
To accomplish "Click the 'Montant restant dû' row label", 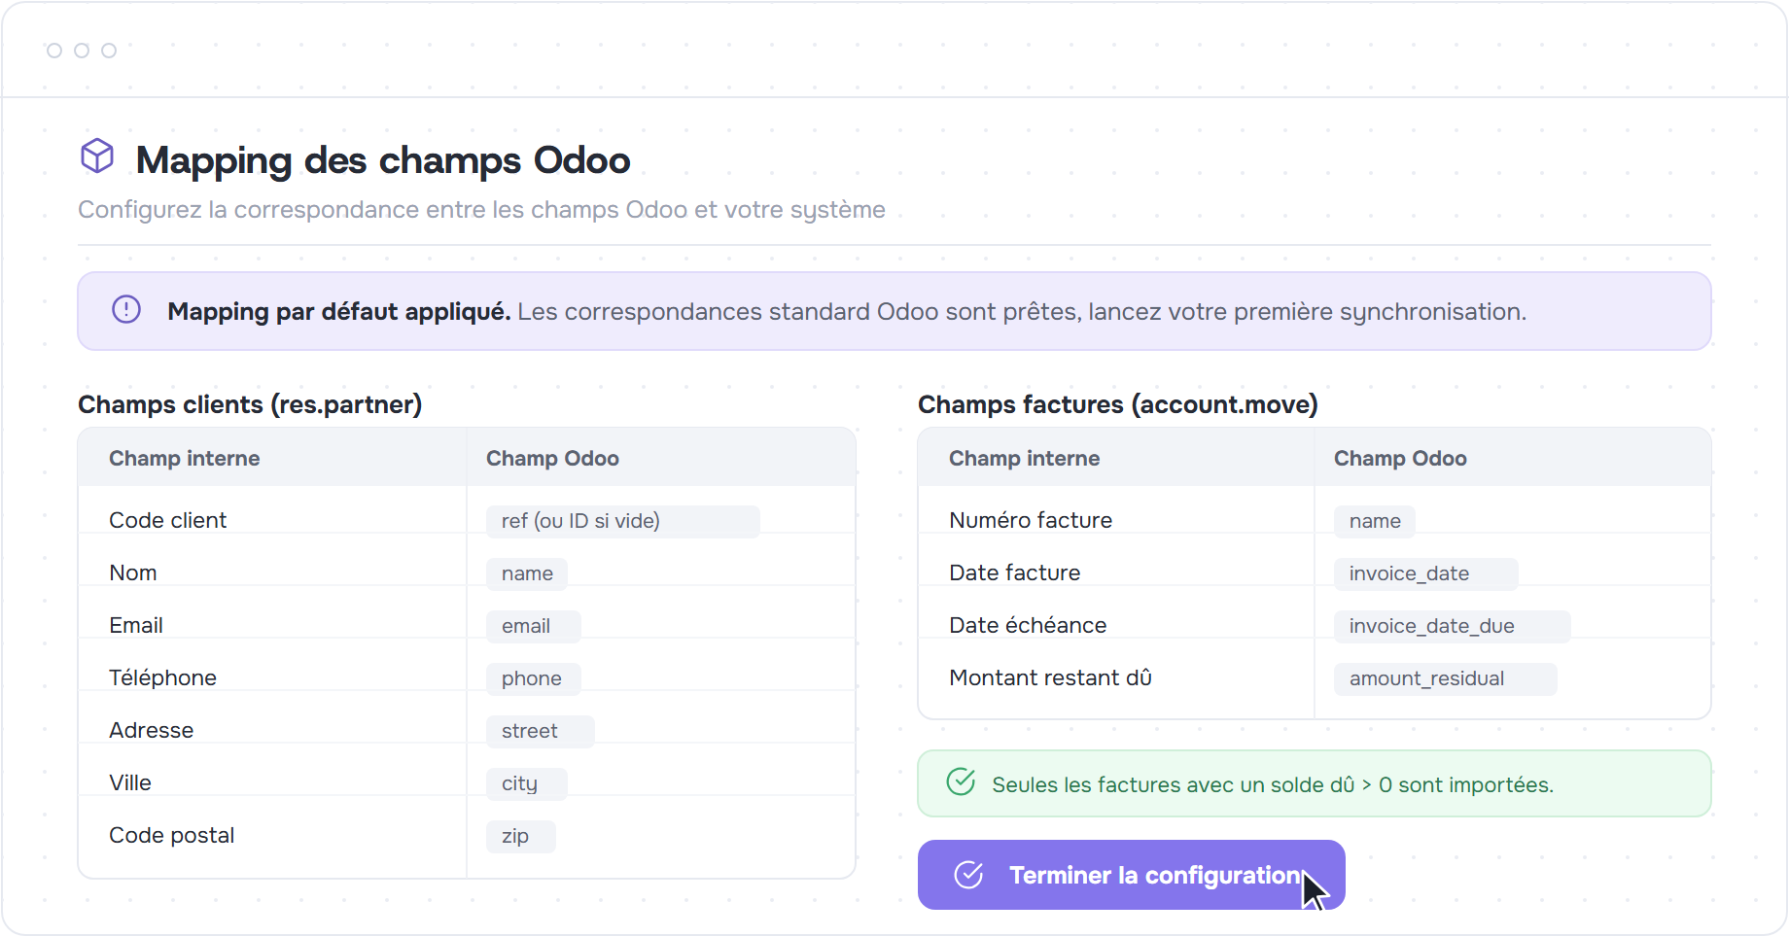I will tap(1050, 677).
